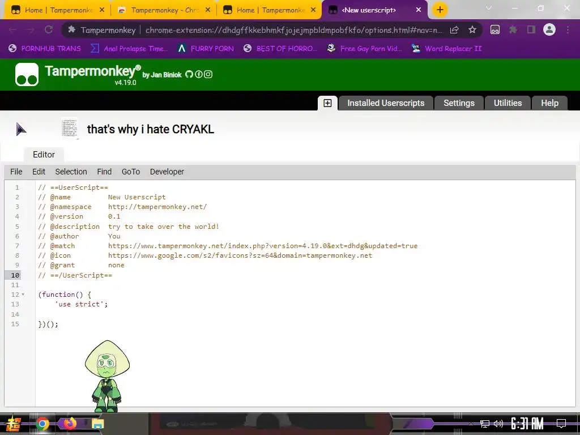Open the GoTo menu
This screenshot has height=435, width=580.
coord(131,172)
